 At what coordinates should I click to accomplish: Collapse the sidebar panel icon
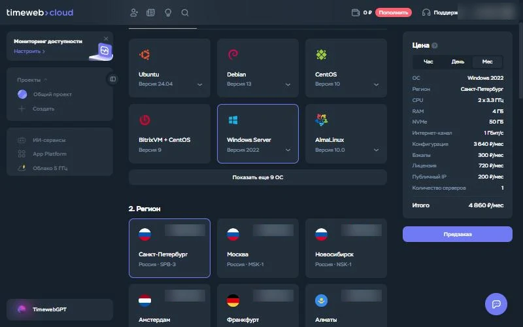pos(112,79)
